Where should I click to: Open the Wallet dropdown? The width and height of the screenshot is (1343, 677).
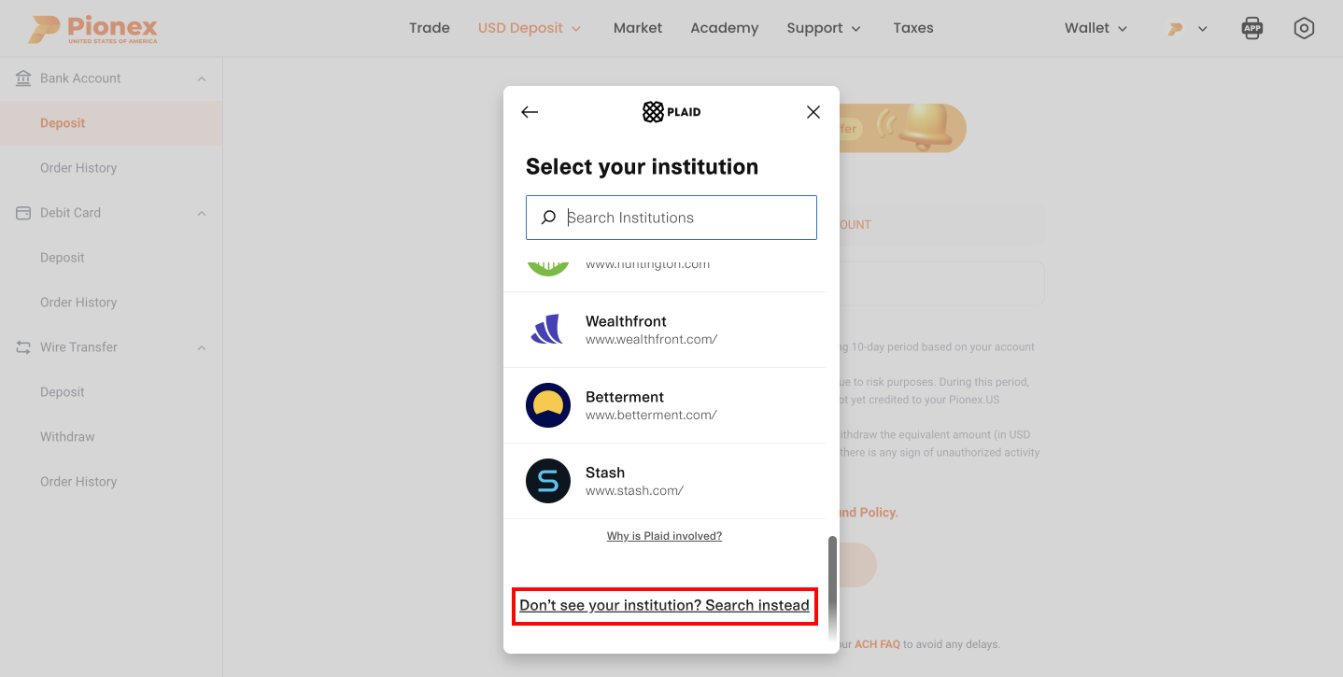pyautogui.click(x=1096, y=28)
